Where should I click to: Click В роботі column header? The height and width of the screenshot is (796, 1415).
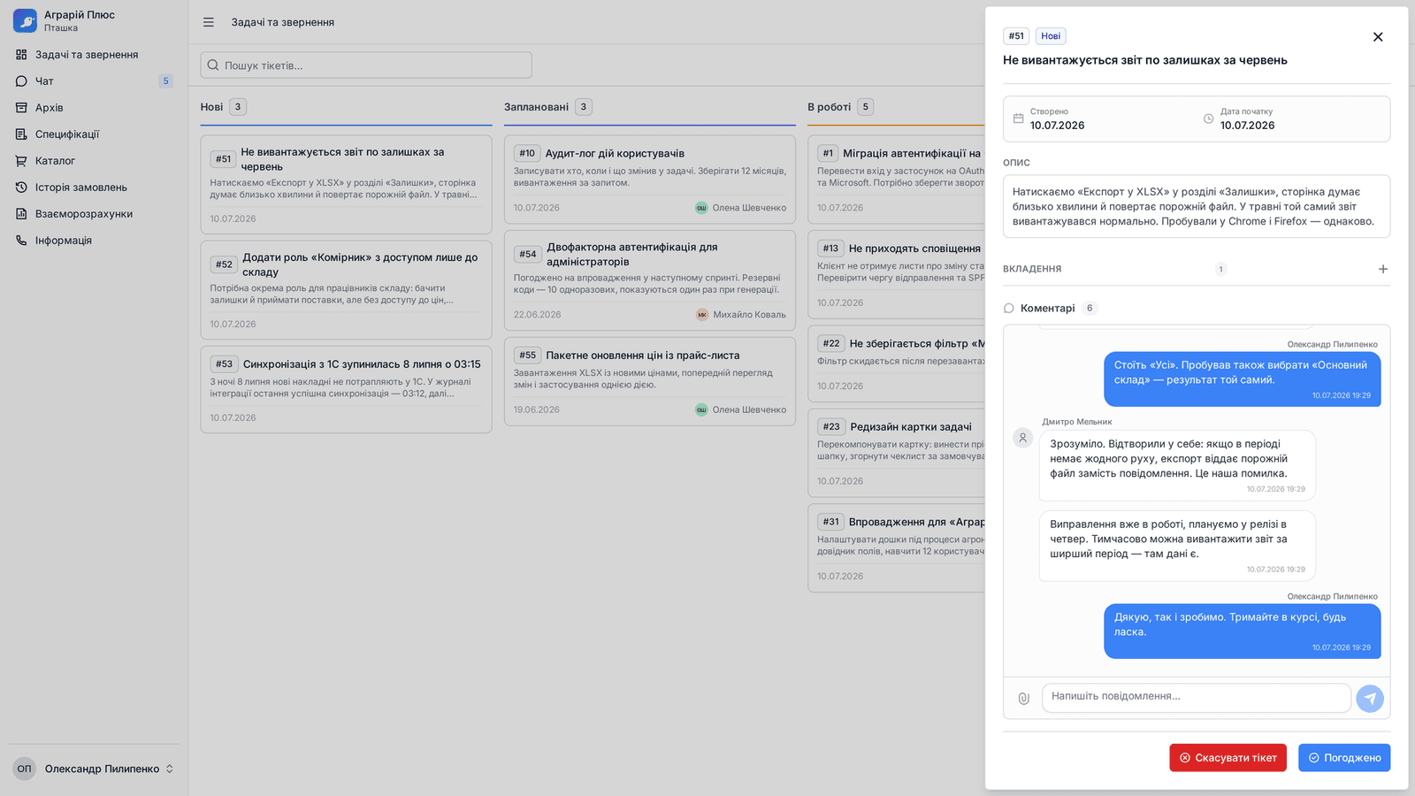point(829,107)
